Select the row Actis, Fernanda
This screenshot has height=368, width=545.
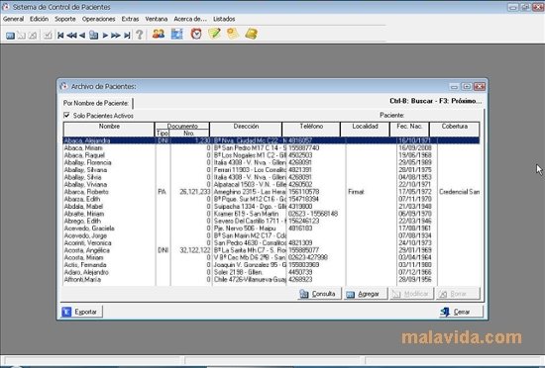coord(272,265)
